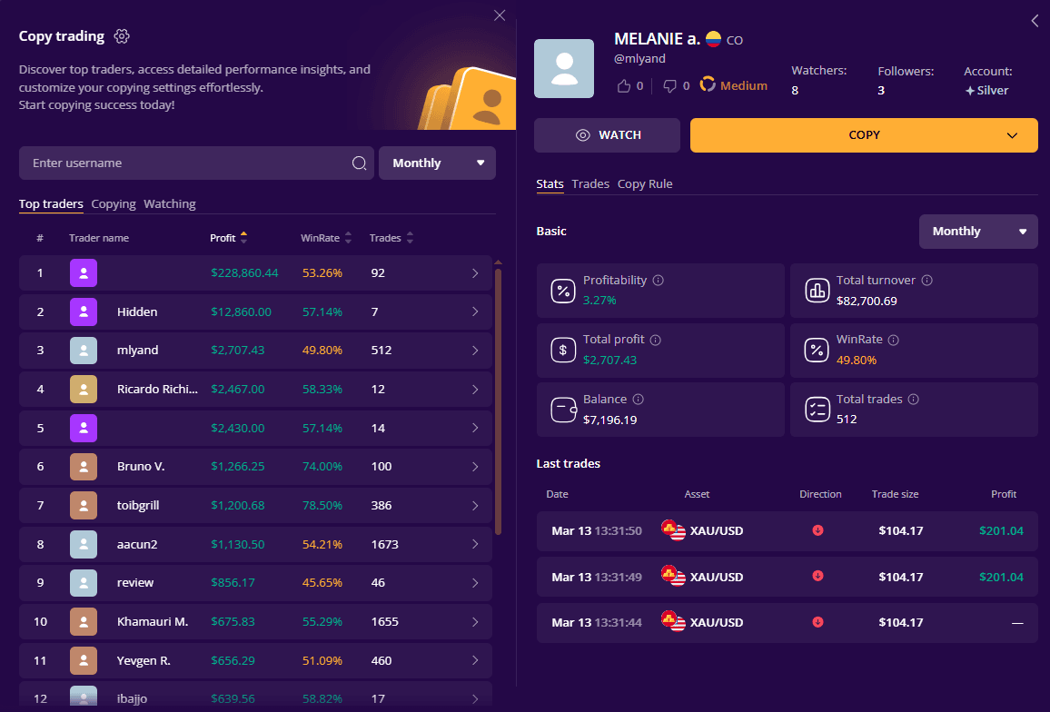Screen dimensions: 1050x712
Task: Click Balance value $7,196.19
Action: pos(610,420)
